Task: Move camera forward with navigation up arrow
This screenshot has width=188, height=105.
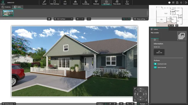Action: [141, 91]
